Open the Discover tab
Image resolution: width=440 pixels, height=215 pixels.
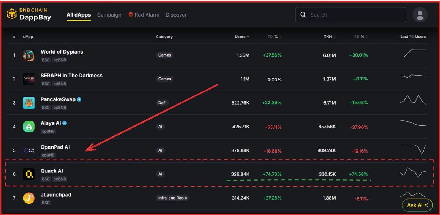tap(176, 15)
